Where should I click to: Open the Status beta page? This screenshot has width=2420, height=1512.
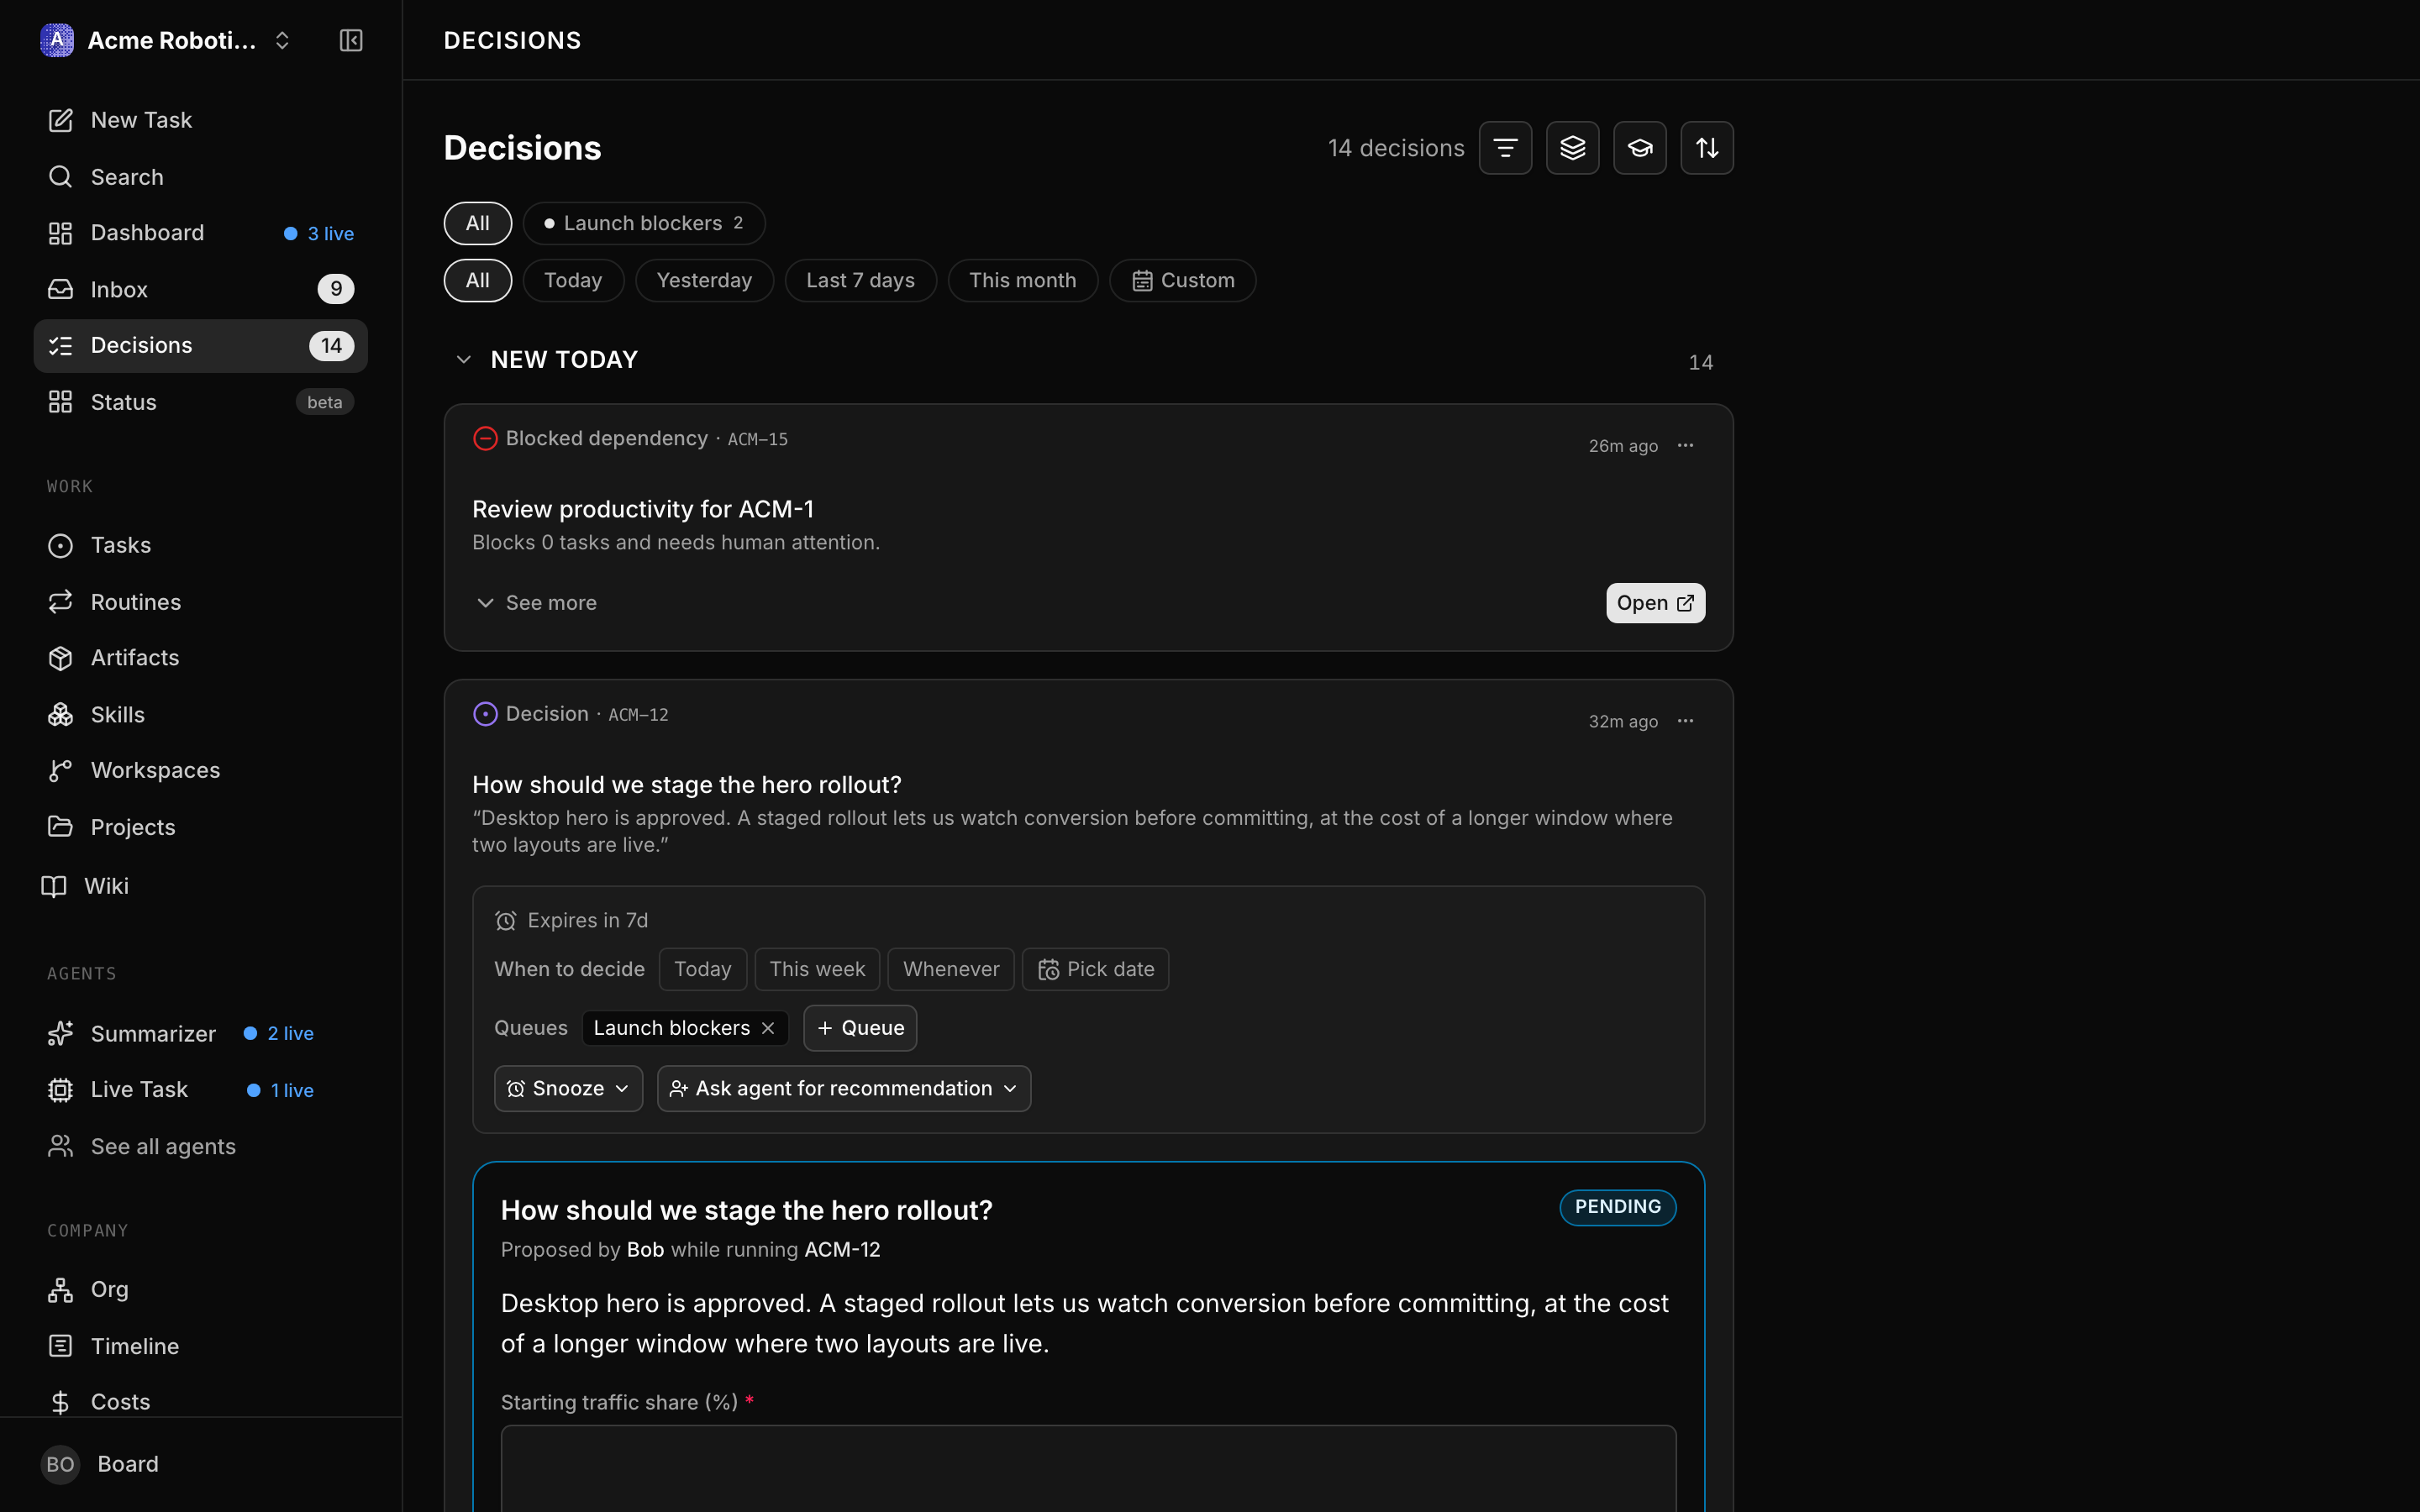pyautogui.click(x=200, y=402)
